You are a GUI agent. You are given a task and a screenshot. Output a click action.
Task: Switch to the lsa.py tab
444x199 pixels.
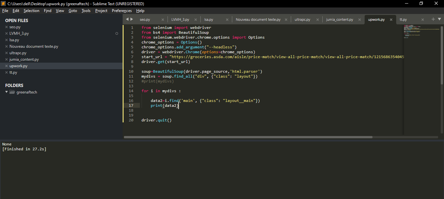(x=209, y=19)
